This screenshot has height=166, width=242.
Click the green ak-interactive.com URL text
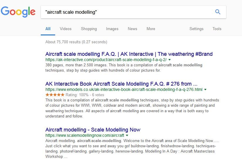[106, 60]
